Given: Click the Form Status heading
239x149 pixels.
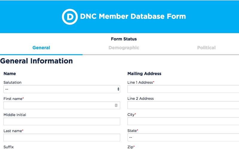Looking at the screenshot, I should (x=124, y=39).
